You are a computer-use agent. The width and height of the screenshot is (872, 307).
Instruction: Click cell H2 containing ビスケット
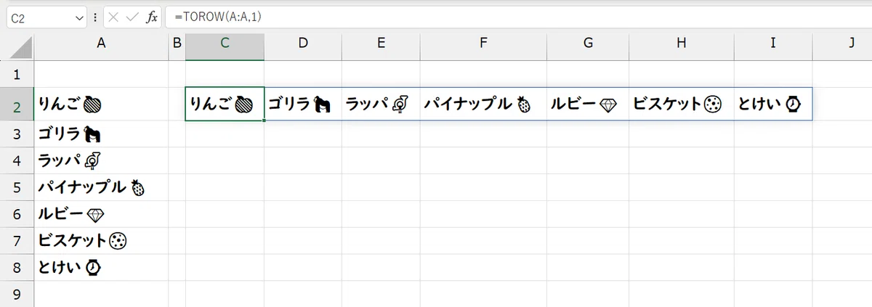pos(681,105)
